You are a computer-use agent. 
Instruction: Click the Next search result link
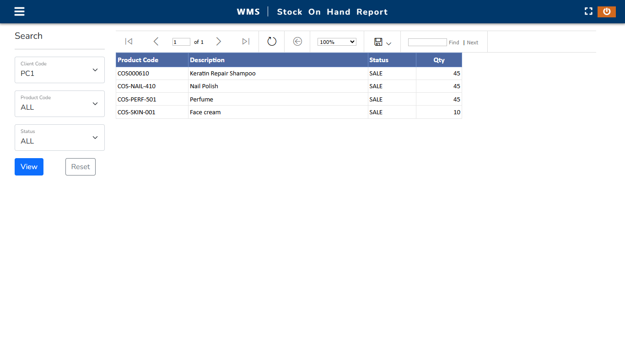473,43
